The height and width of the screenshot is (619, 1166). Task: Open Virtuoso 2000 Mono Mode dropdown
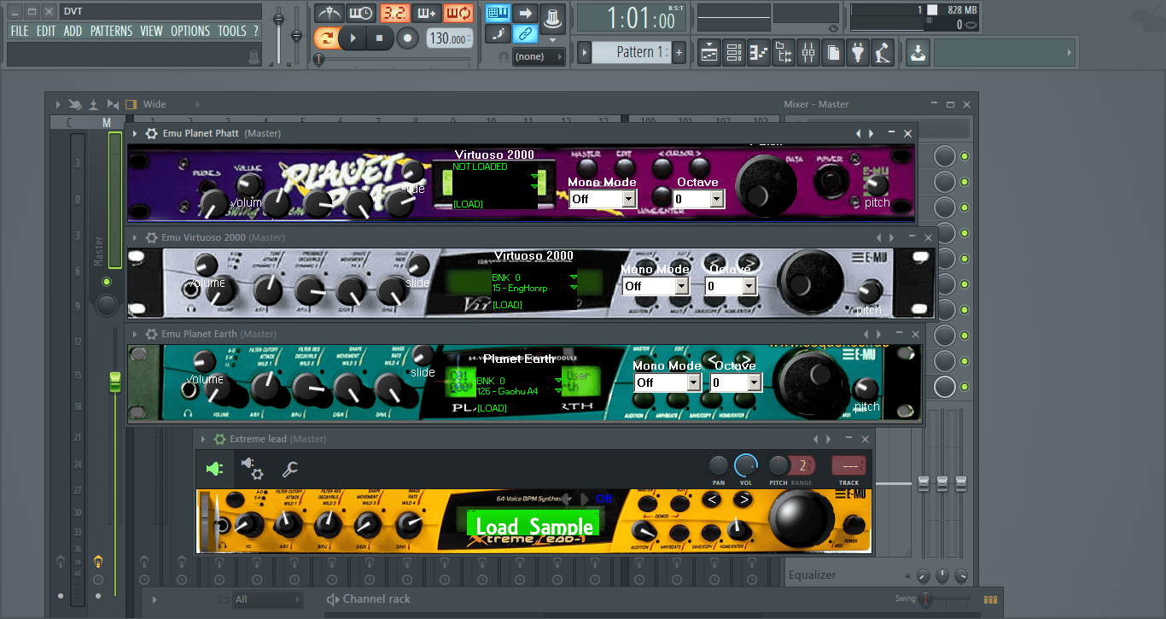(656, 286)
